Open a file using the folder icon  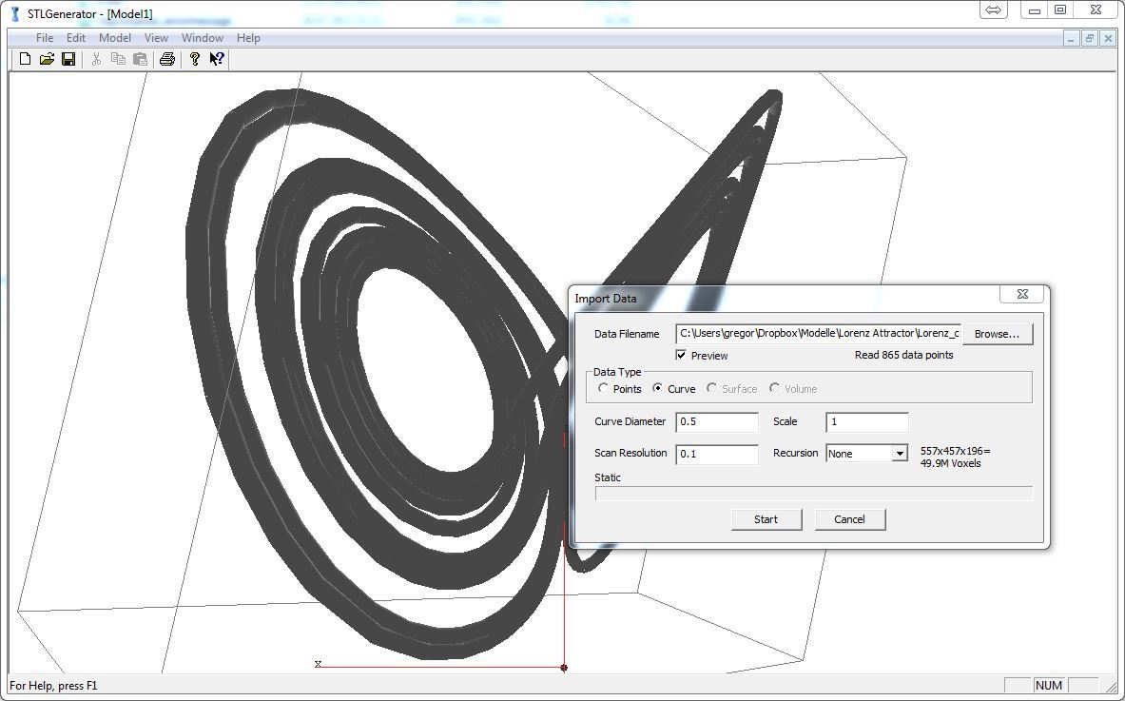pos(47,59)
